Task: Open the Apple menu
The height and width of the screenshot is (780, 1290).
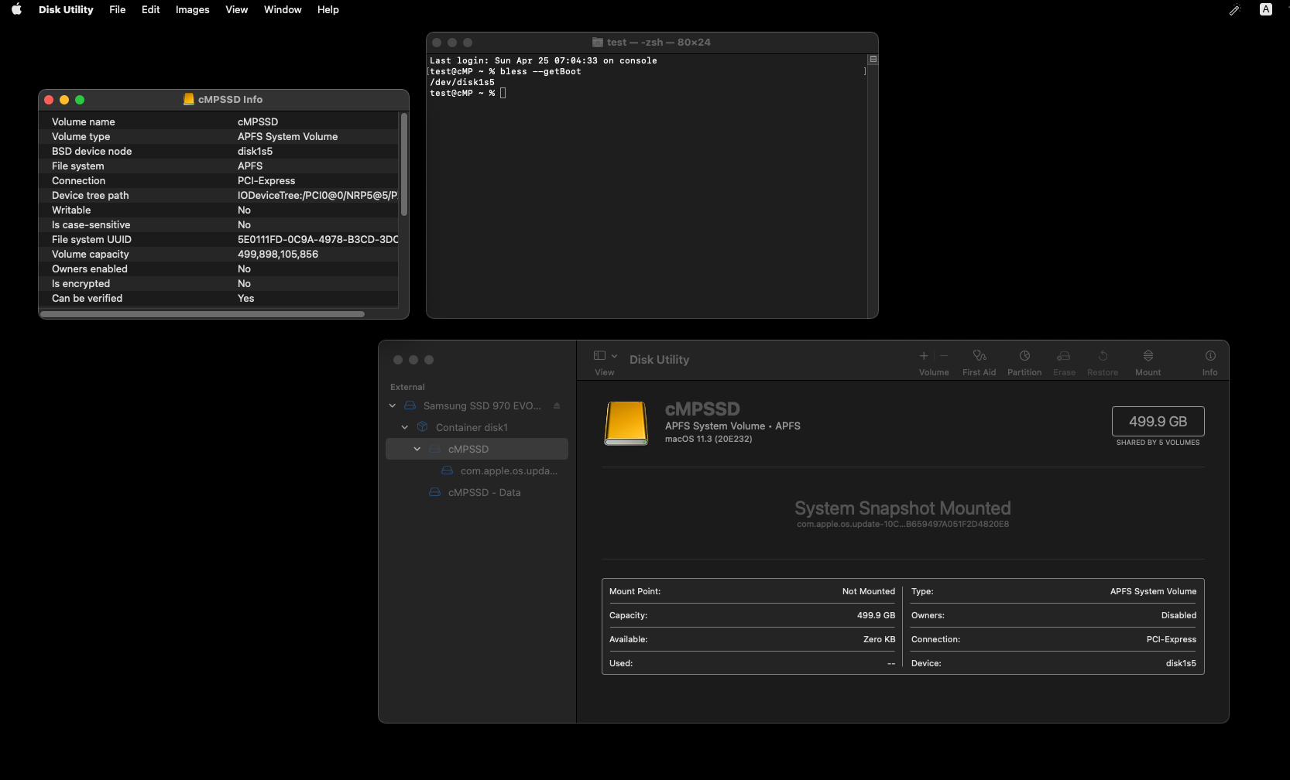Action: pyautogui.click(x=16, y=10)
